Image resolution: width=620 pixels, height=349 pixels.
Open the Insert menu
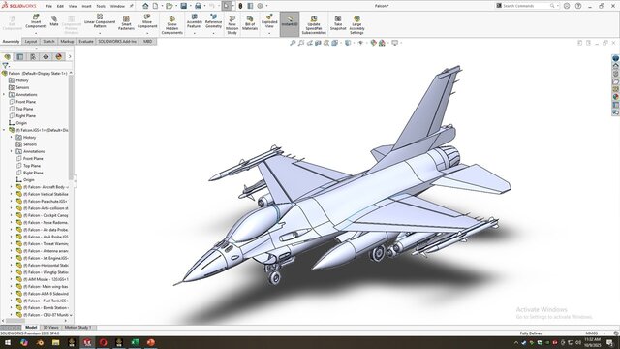pos(86,6)
